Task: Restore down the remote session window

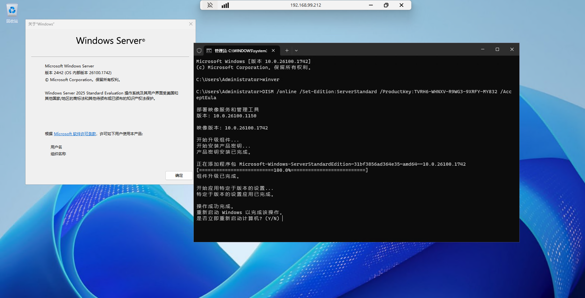Action: coord(386,5)
